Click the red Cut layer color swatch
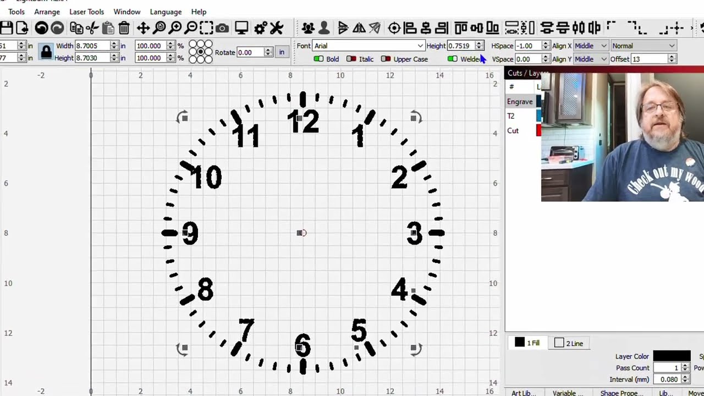Screen dimensions: 704x396 coord(538,130)
